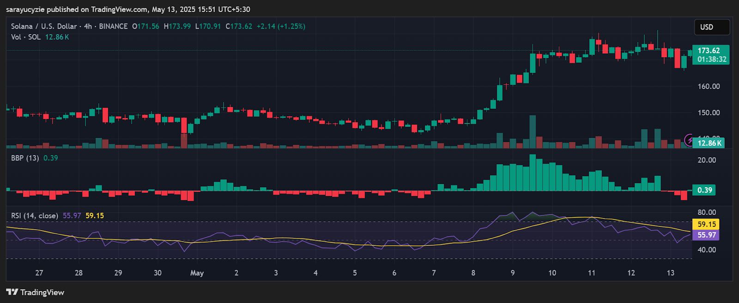Click the BBP value tag 0.39

point(704,190)
